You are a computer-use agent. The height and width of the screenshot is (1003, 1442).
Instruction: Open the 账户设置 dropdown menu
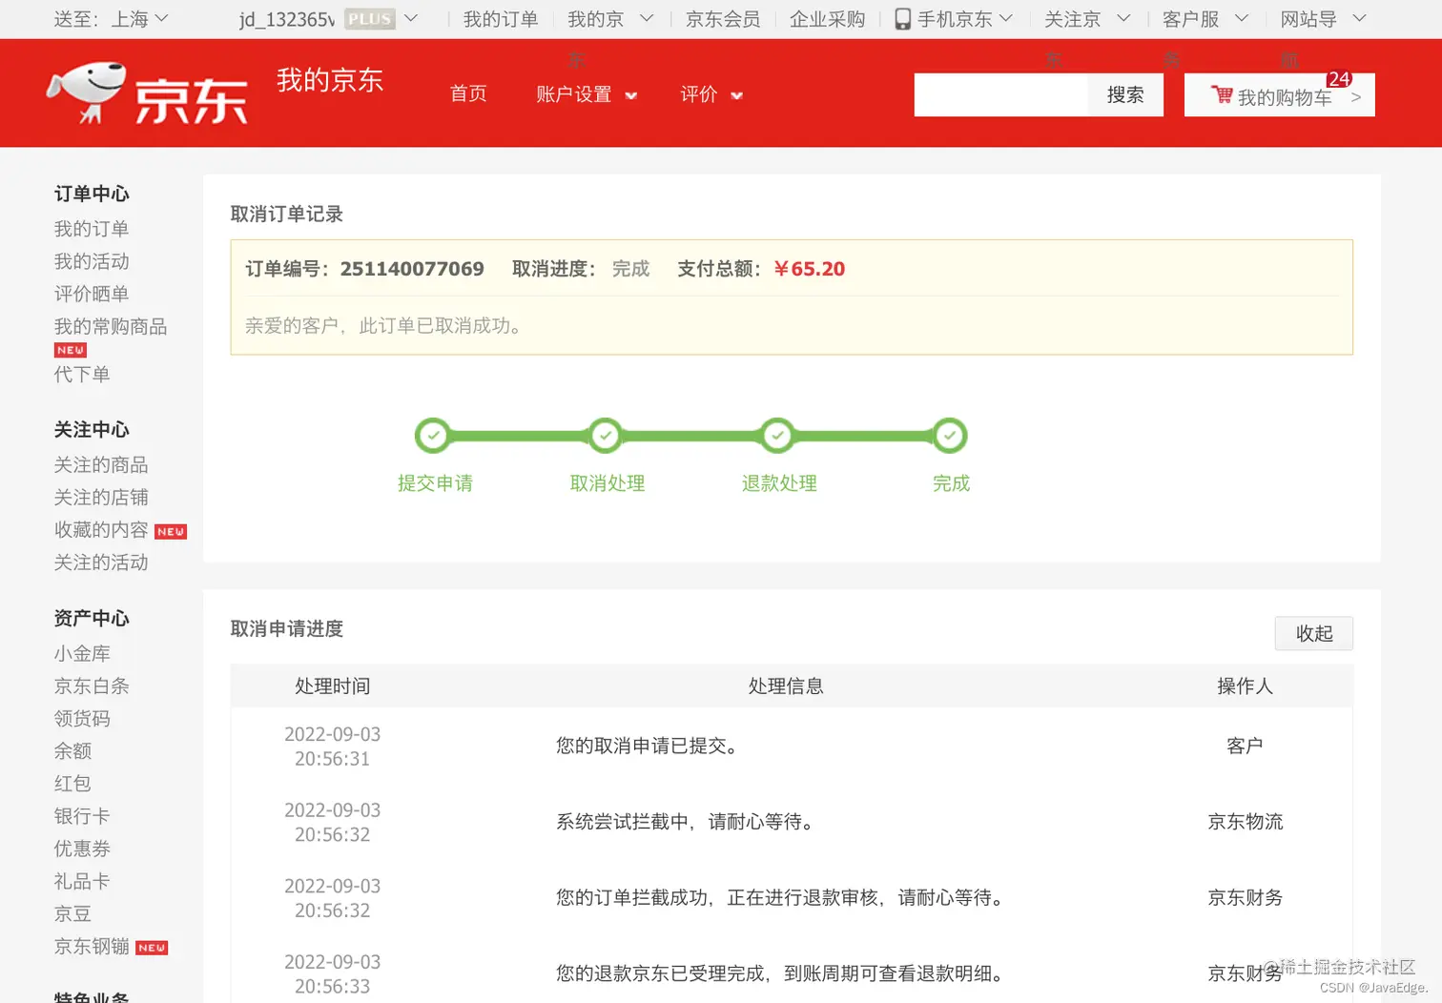[587, 94]
